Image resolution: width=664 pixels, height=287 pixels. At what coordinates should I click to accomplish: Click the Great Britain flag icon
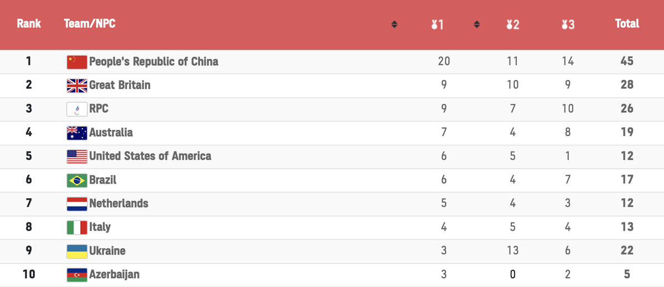(x=77, y=85)
